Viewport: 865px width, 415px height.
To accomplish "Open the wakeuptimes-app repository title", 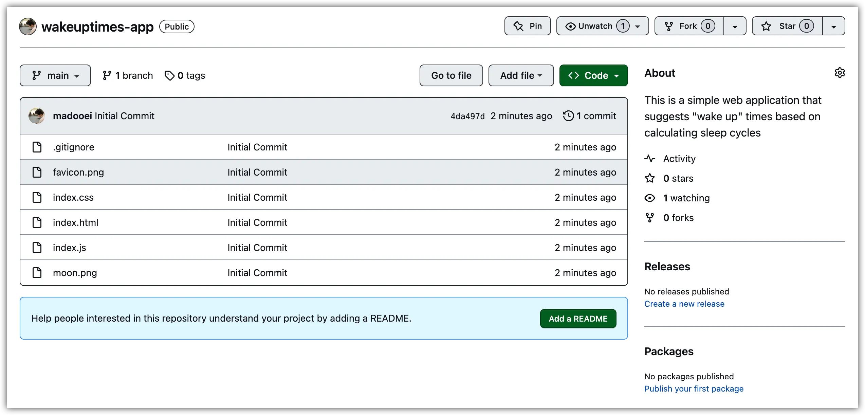I will [97, 26].
